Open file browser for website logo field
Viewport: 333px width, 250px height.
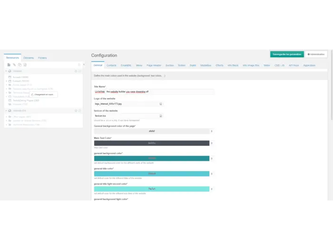point(161,103)
